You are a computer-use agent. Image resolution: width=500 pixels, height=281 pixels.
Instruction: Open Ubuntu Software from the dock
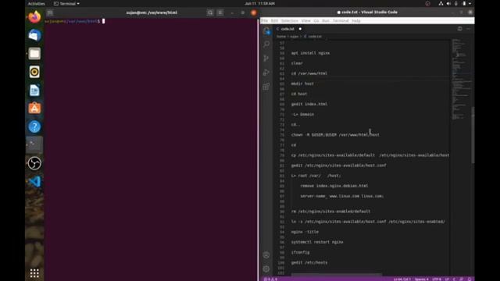34,108
